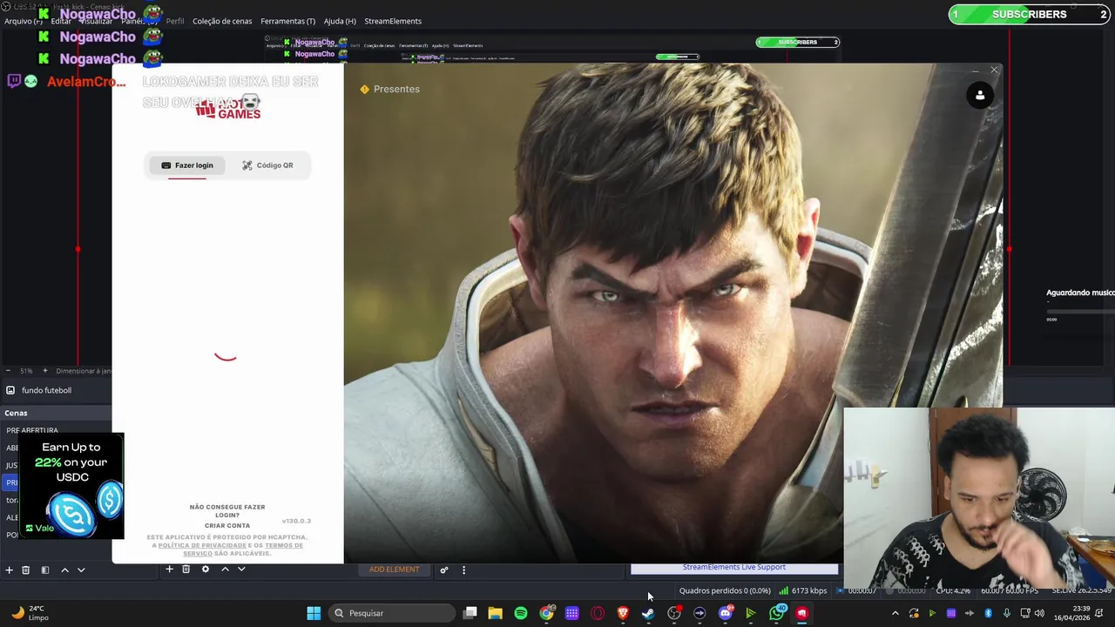The image size is (1115, 627).
Task: Open advanced audio gears icon
Action: tap(444, 570)
